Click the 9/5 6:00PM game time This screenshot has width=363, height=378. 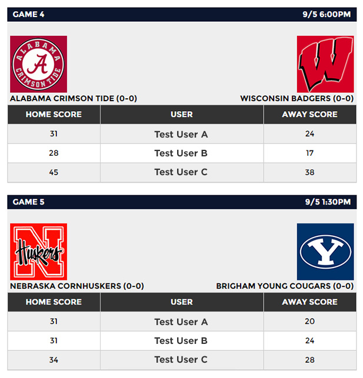tap(327, 15)
